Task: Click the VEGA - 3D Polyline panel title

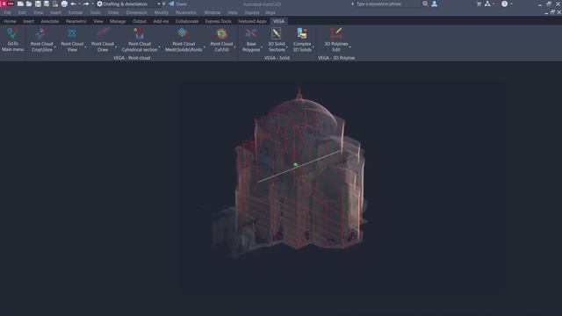Action: [x=335, y=58]
